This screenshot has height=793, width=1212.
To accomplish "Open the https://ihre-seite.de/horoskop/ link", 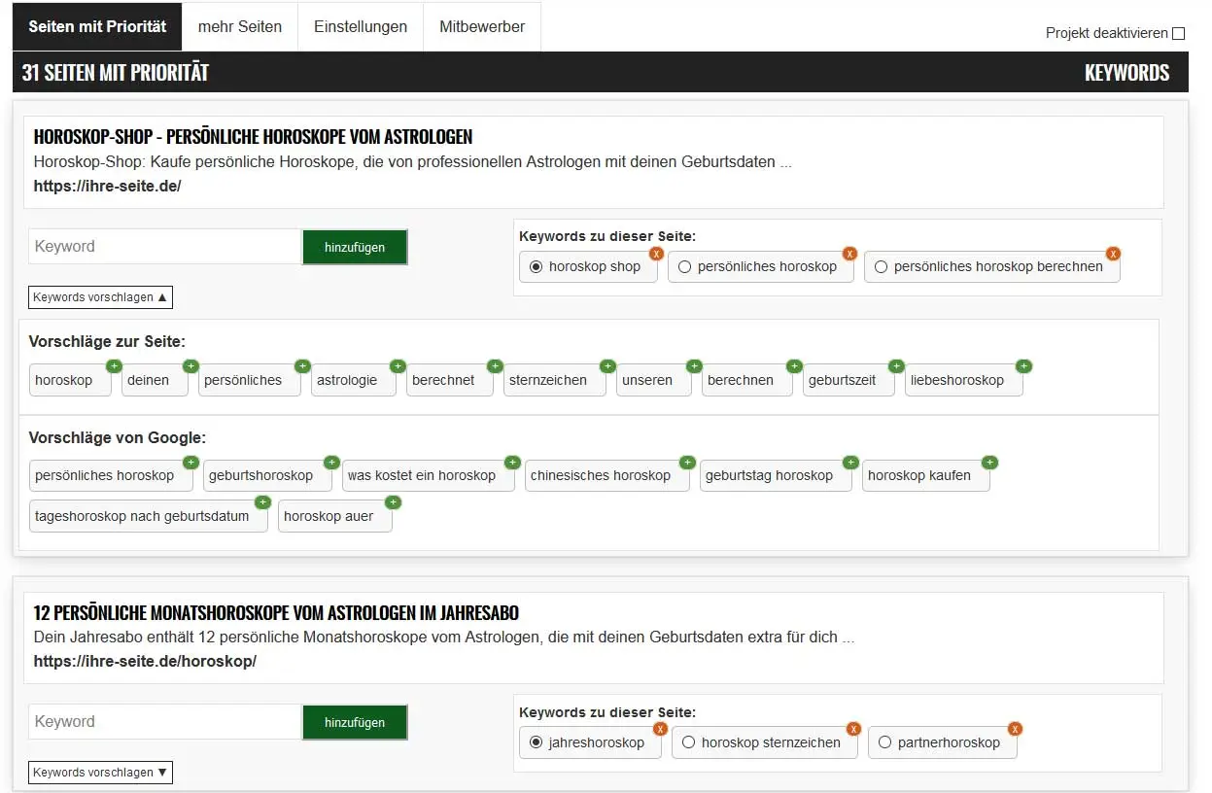I will pyautogui.click(x=145, y=661).
